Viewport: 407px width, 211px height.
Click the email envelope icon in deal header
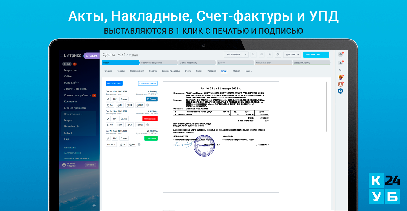point(262,54)
